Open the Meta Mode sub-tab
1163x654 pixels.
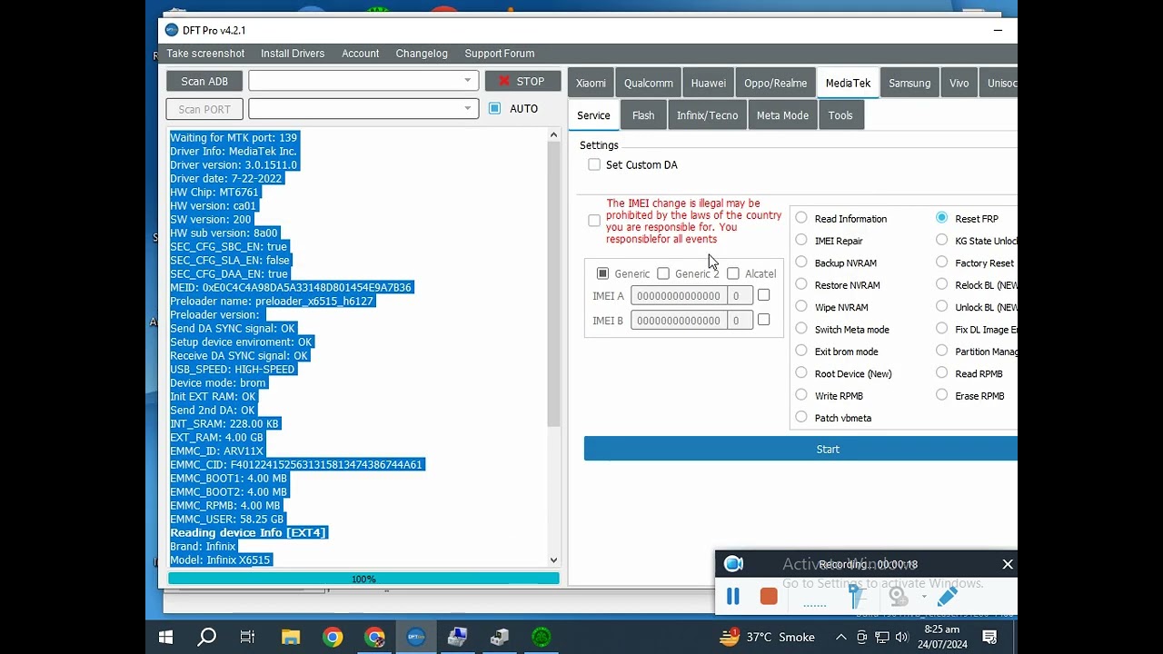[x=782, y=115]
